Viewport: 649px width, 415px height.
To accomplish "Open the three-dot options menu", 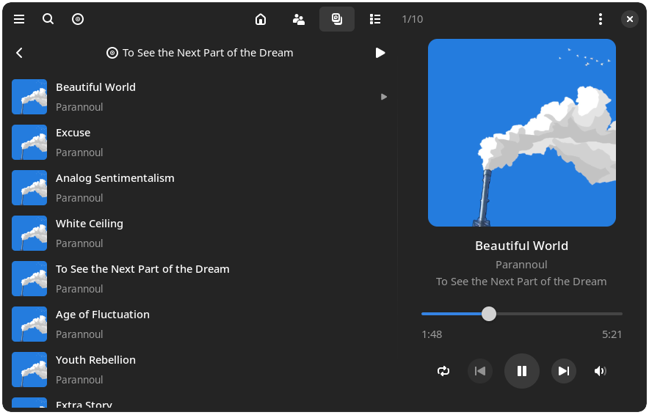I will 601,19.
